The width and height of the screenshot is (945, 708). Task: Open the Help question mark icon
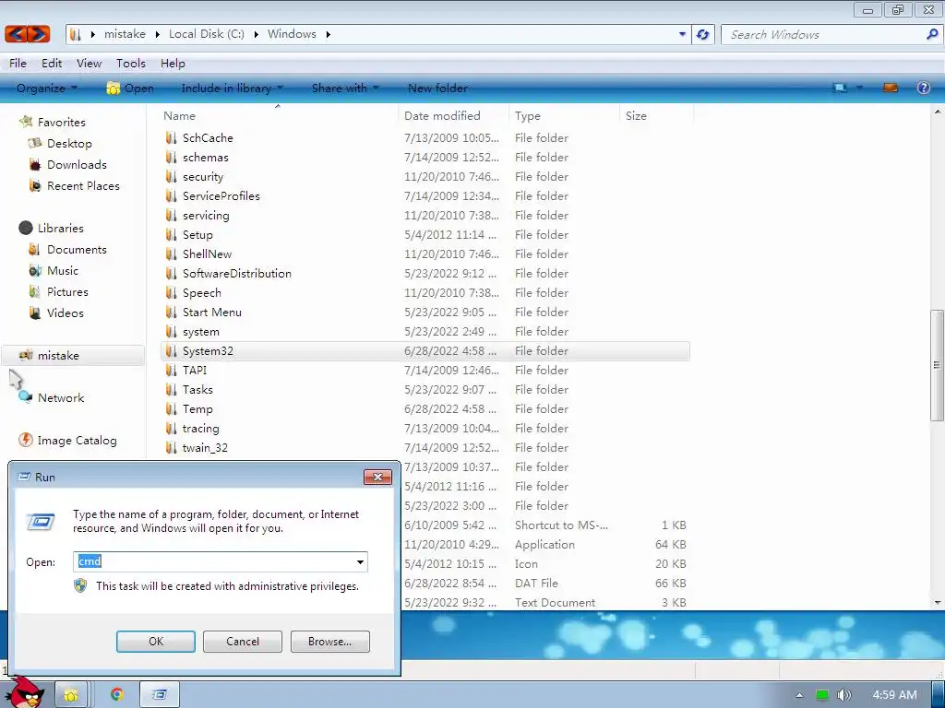[923, 88]
